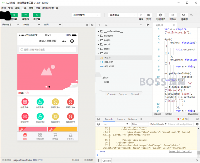
Task: Toggle the editor panel green button
Action: (25, 15)
